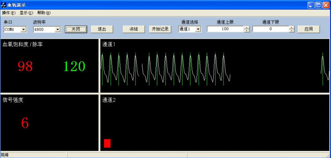The height and width of the screenshot is (158, 331).
Task: Expand the 4800 baud rate dropdown
Action: click(x=58, y=29)
